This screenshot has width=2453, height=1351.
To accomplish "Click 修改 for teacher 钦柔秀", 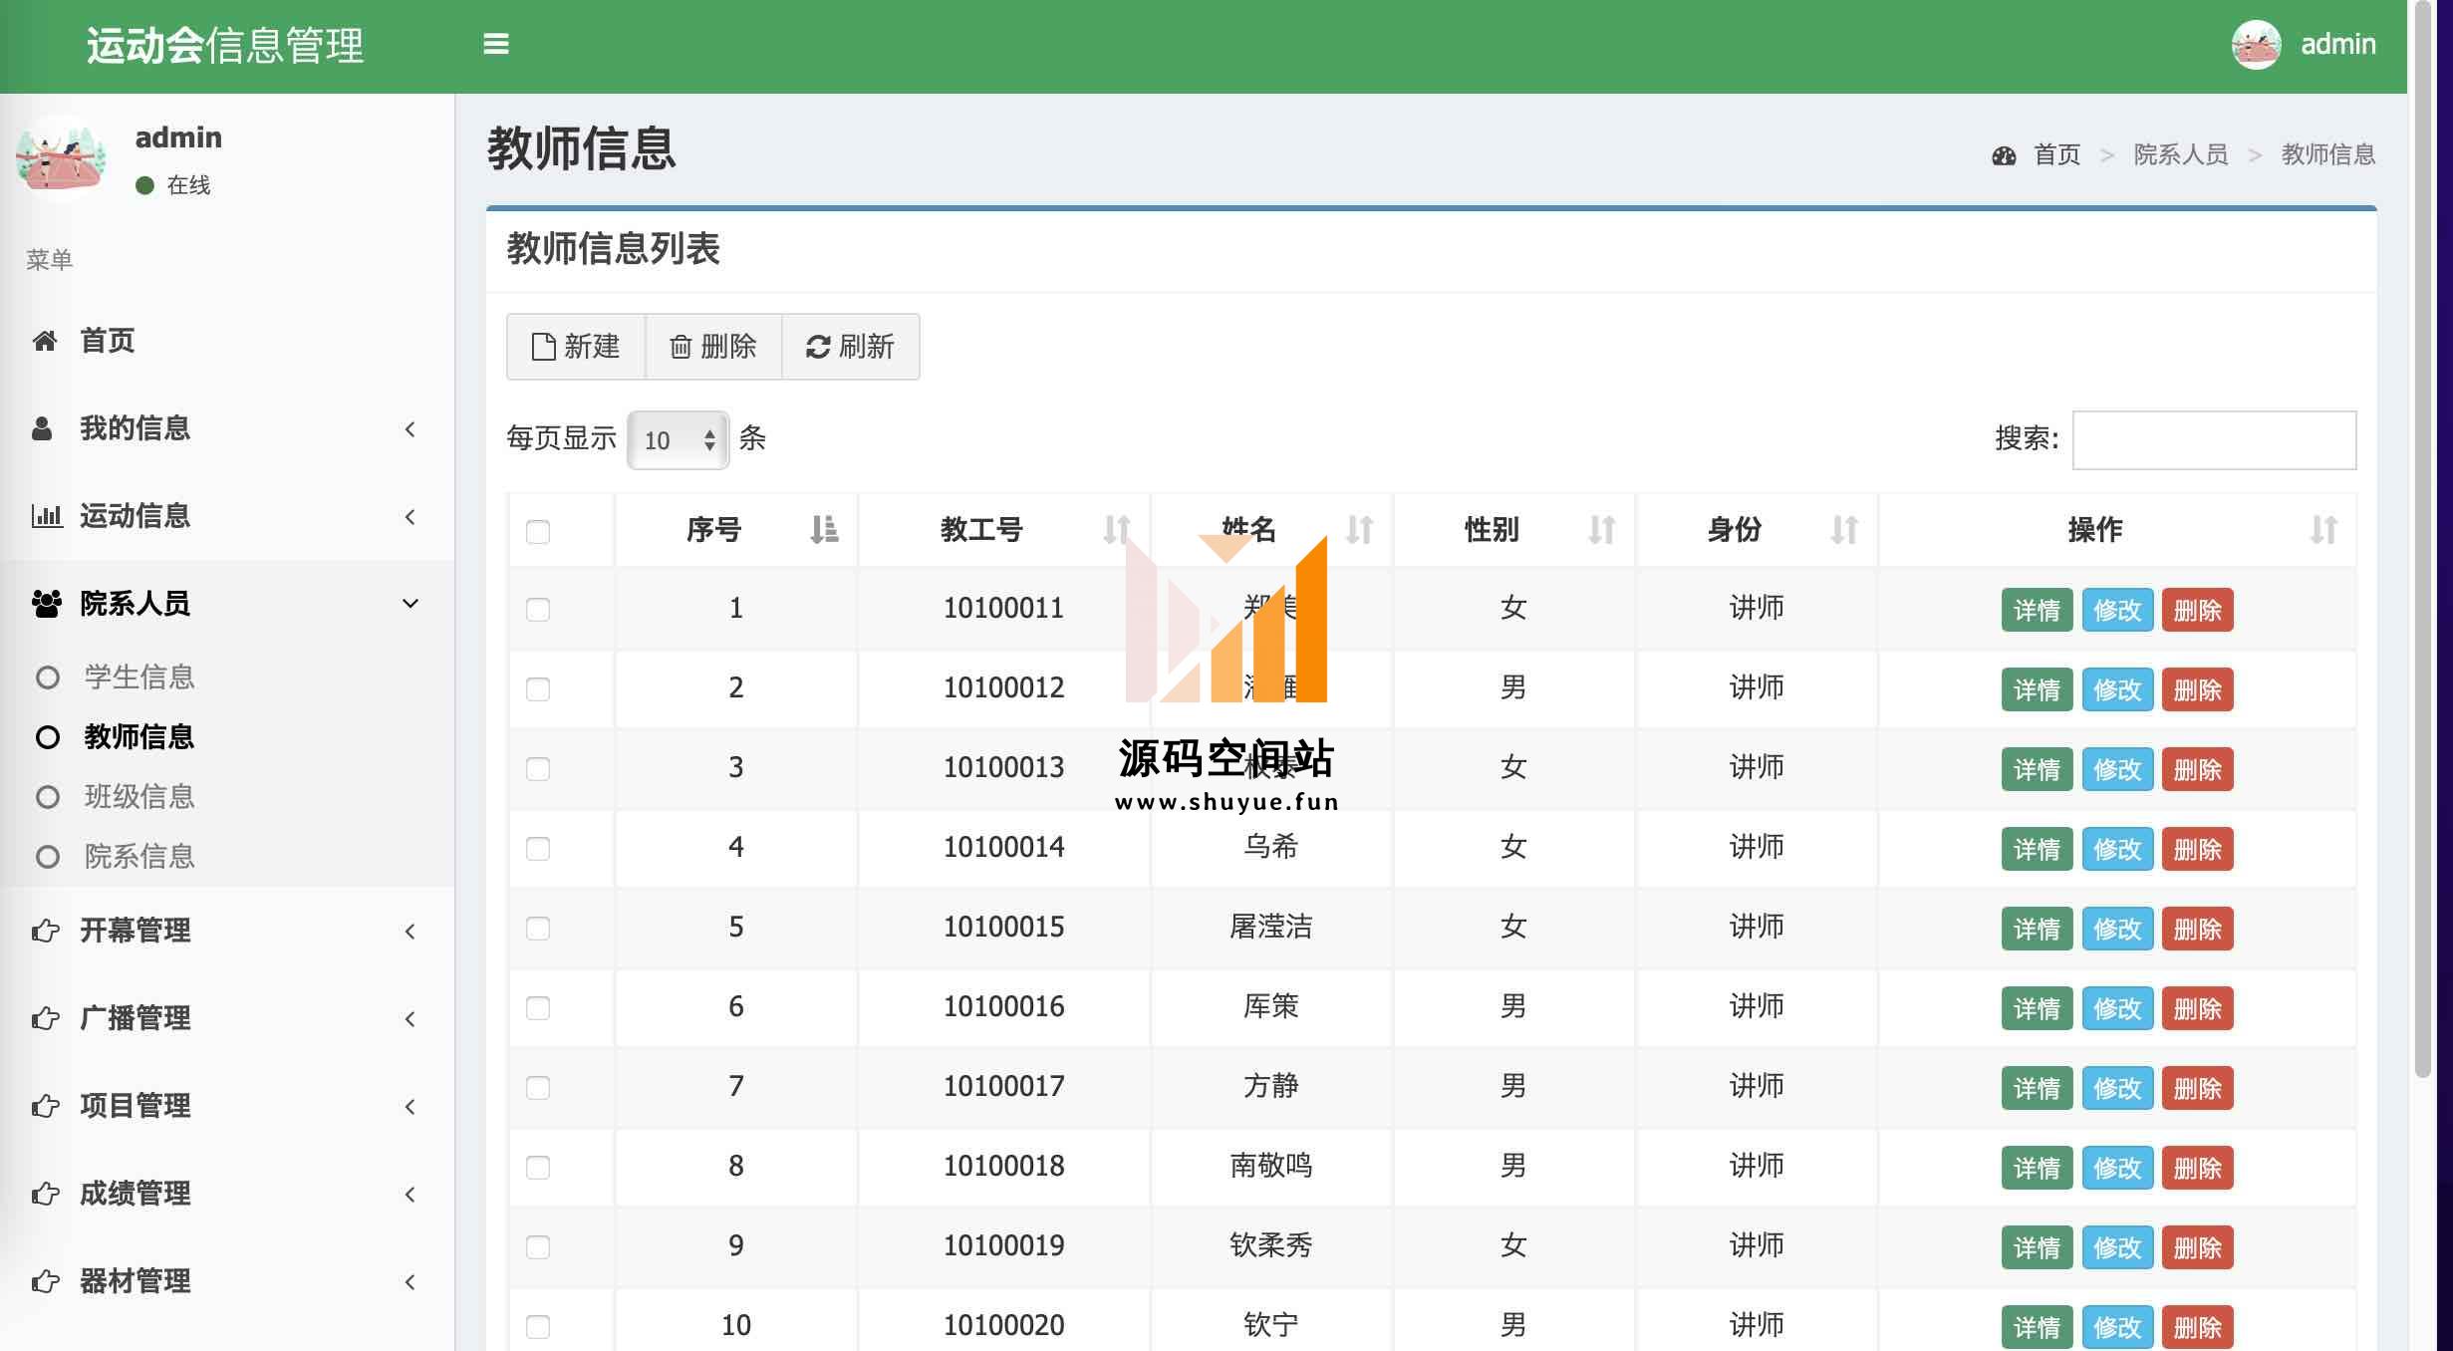I will click(2117, 1247).
